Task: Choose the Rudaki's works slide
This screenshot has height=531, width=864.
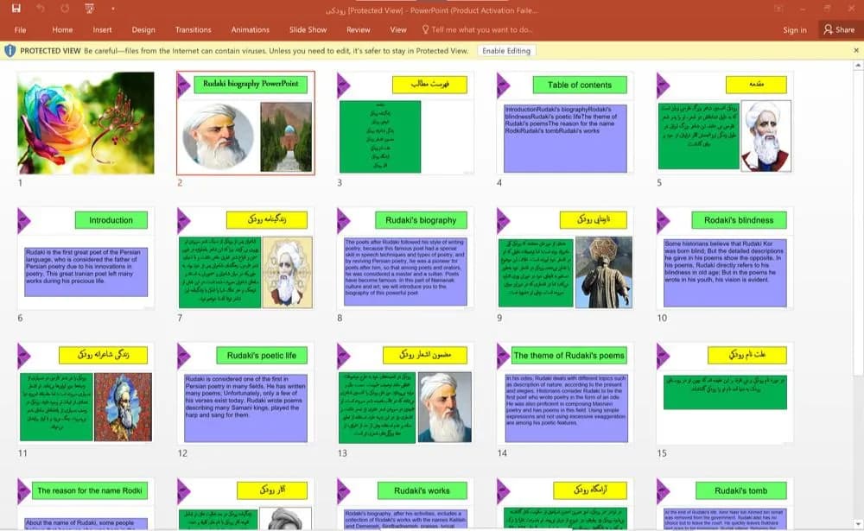Action: [x=405, y=504]
